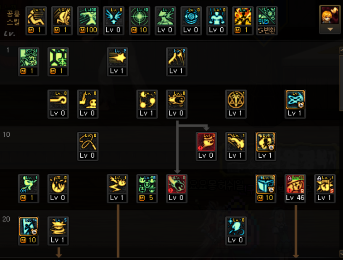Select the locked Lv 46 red skill
Image resolution: width=343 pixels, height=260 pixels.
(x=295, y=188)
